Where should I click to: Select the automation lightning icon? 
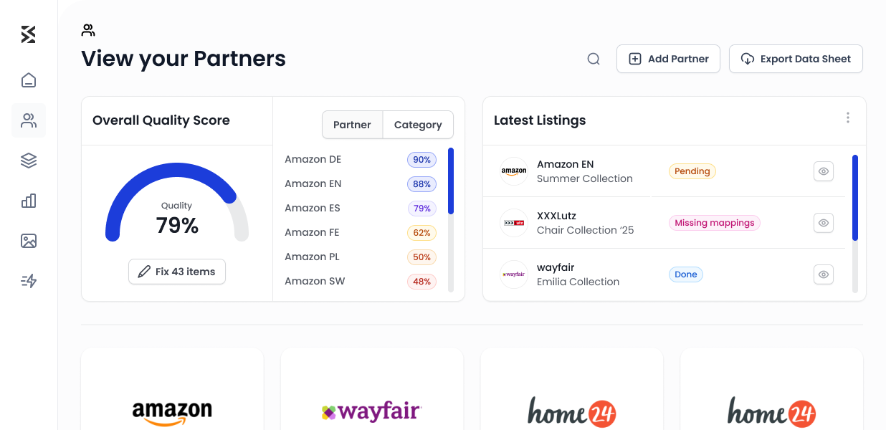click(29, 281)
